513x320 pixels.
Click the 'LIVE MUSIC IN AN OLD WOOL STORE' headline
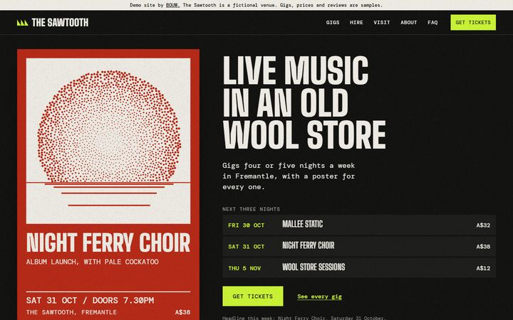pyautogui.click(x=304, y=102)
